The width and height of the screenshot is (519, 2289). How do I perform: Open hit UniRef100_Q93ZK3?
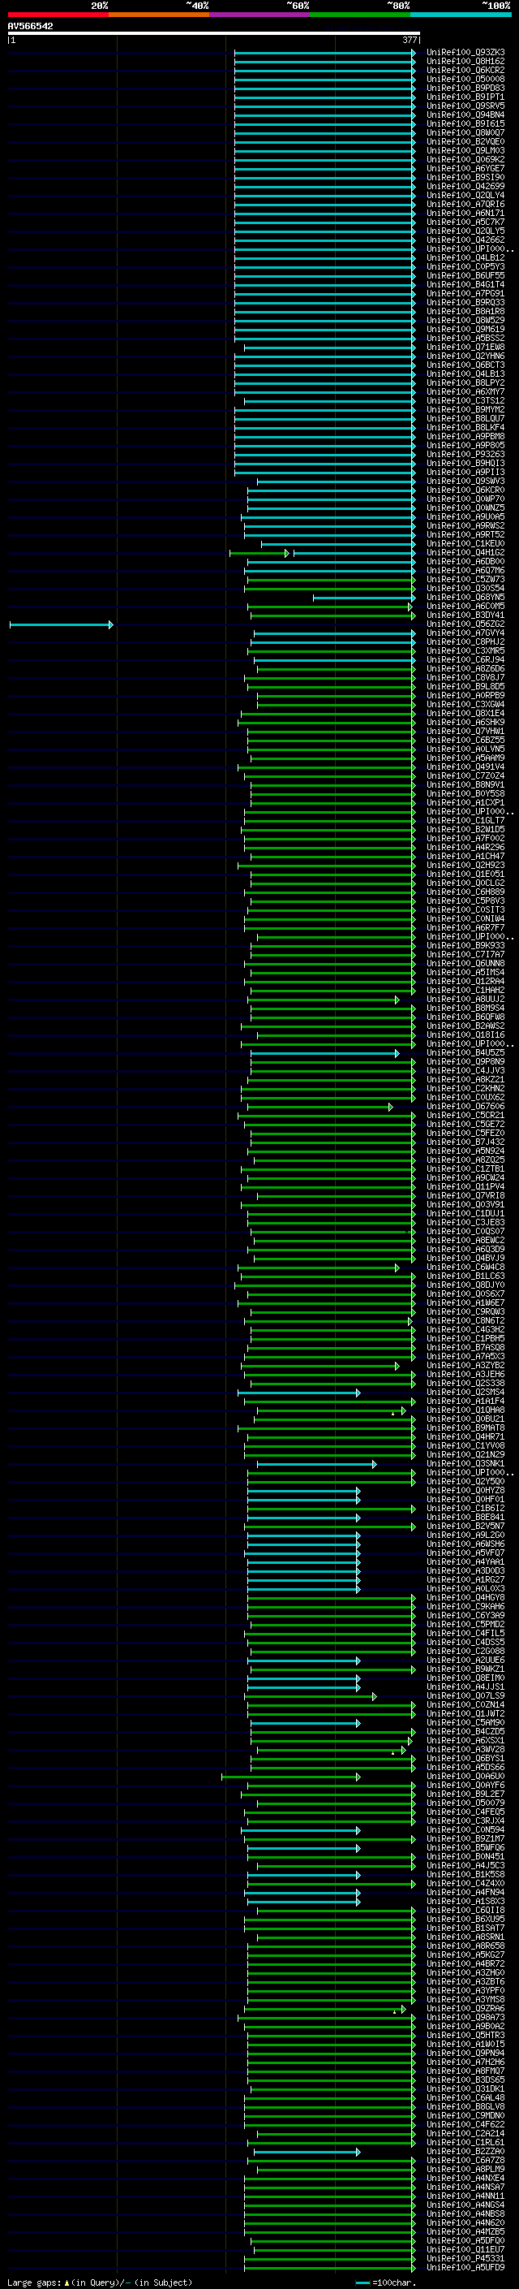465,53
